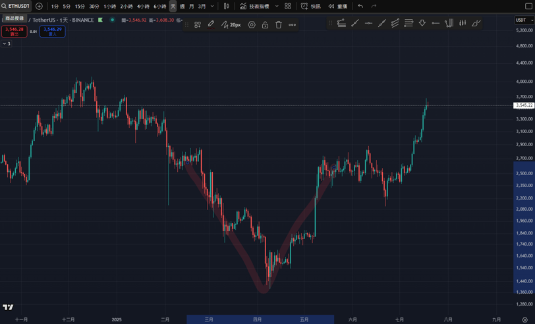This screenshot has height=324, width=535.
Task: Switch to the 2小時 timeframe
Action: (127, 6)
